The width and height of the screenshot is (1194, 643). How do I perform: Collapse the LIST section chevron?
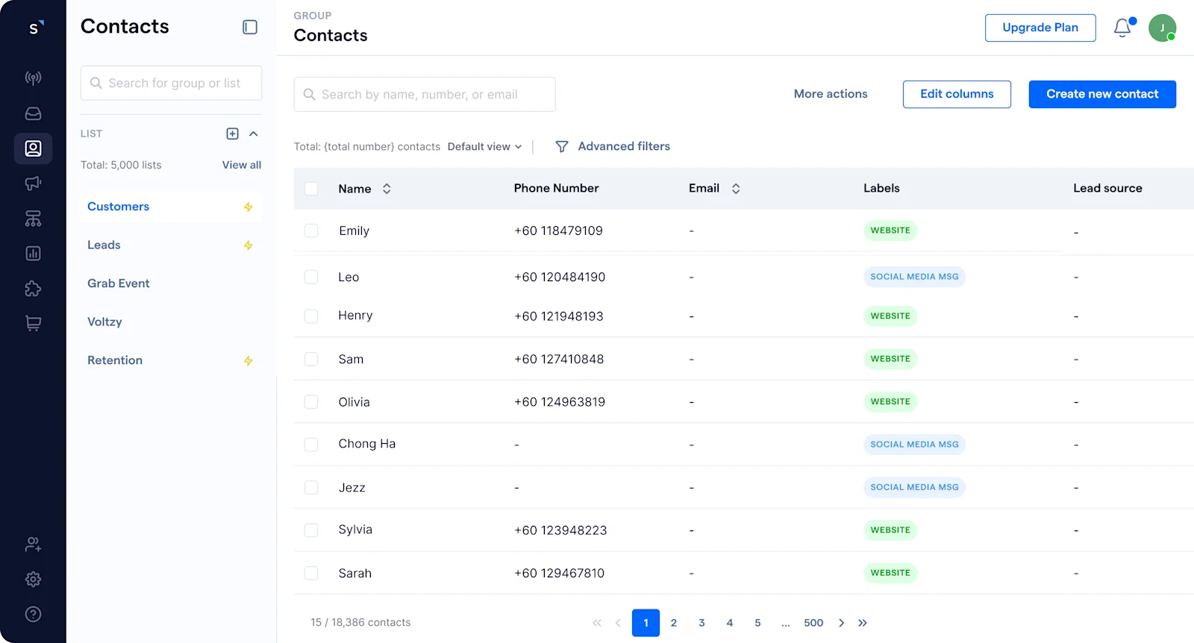(x=254, y=134)
